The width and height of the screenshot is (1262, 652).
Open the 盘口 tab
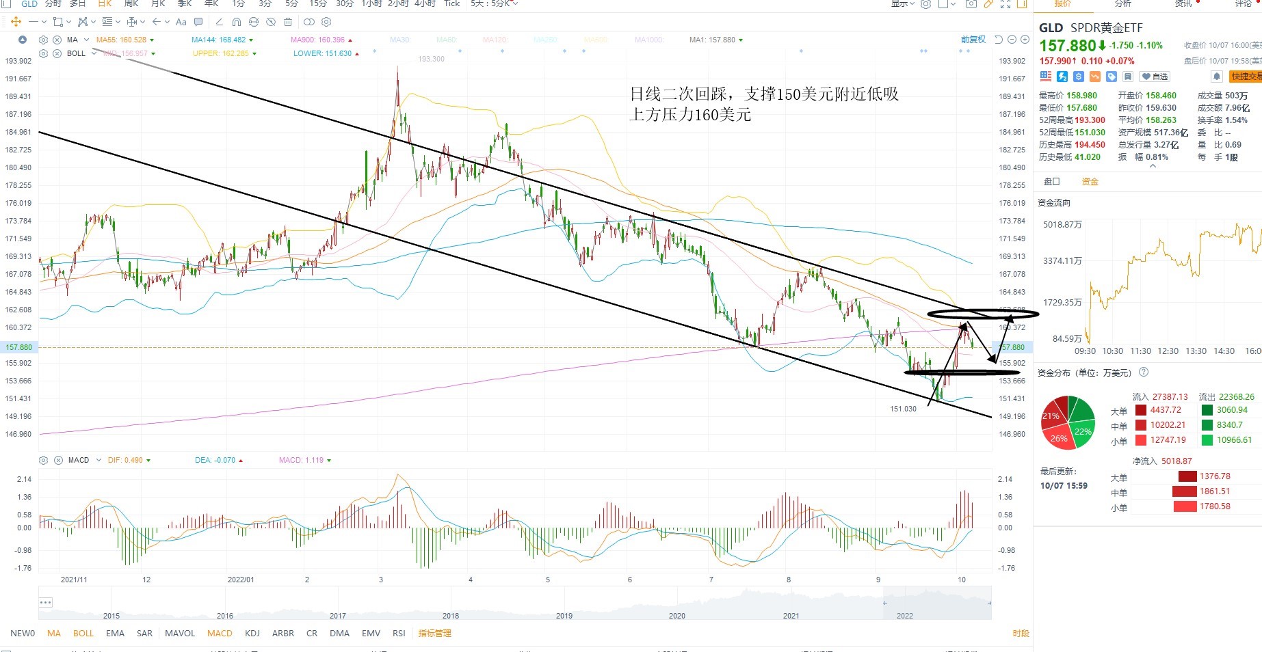[x=1052, y=181]
